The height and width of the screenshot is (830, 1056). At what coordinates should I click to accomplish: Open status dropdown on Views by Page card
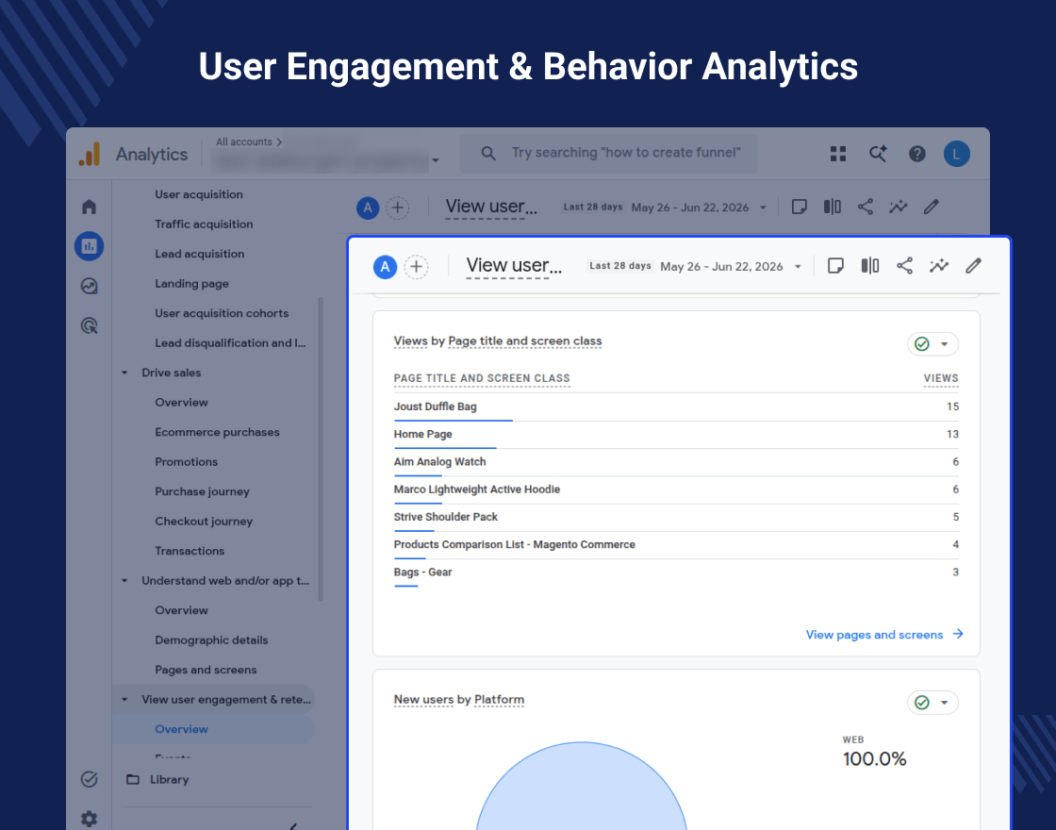(x=932, y=344)
